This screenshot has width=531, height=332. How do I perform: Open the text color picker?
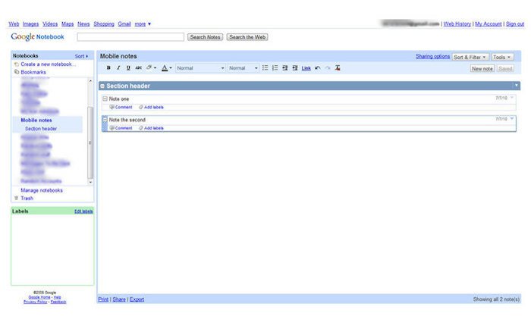166,68
